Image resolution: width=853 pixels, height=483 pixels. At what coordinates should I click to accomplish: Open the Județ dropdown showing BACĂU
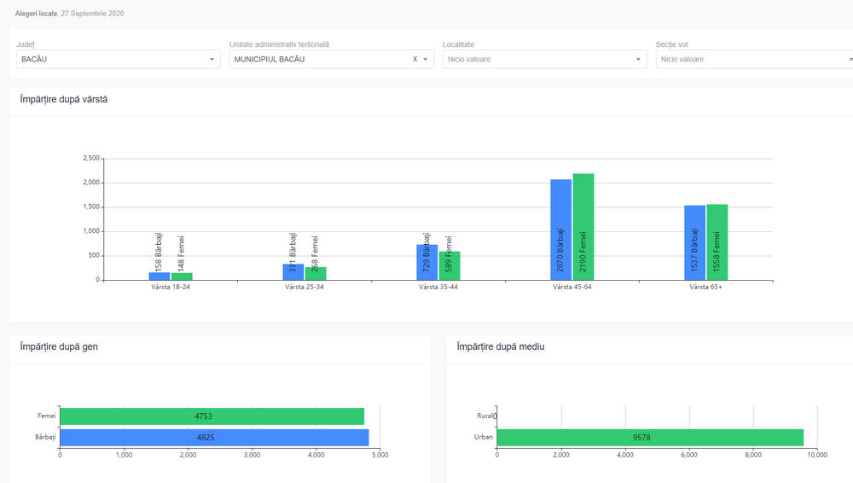click(x=118, y=59)
